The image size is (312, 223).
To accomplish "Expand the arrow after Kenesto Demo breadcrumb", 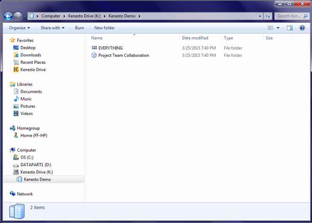I will 139,16.
